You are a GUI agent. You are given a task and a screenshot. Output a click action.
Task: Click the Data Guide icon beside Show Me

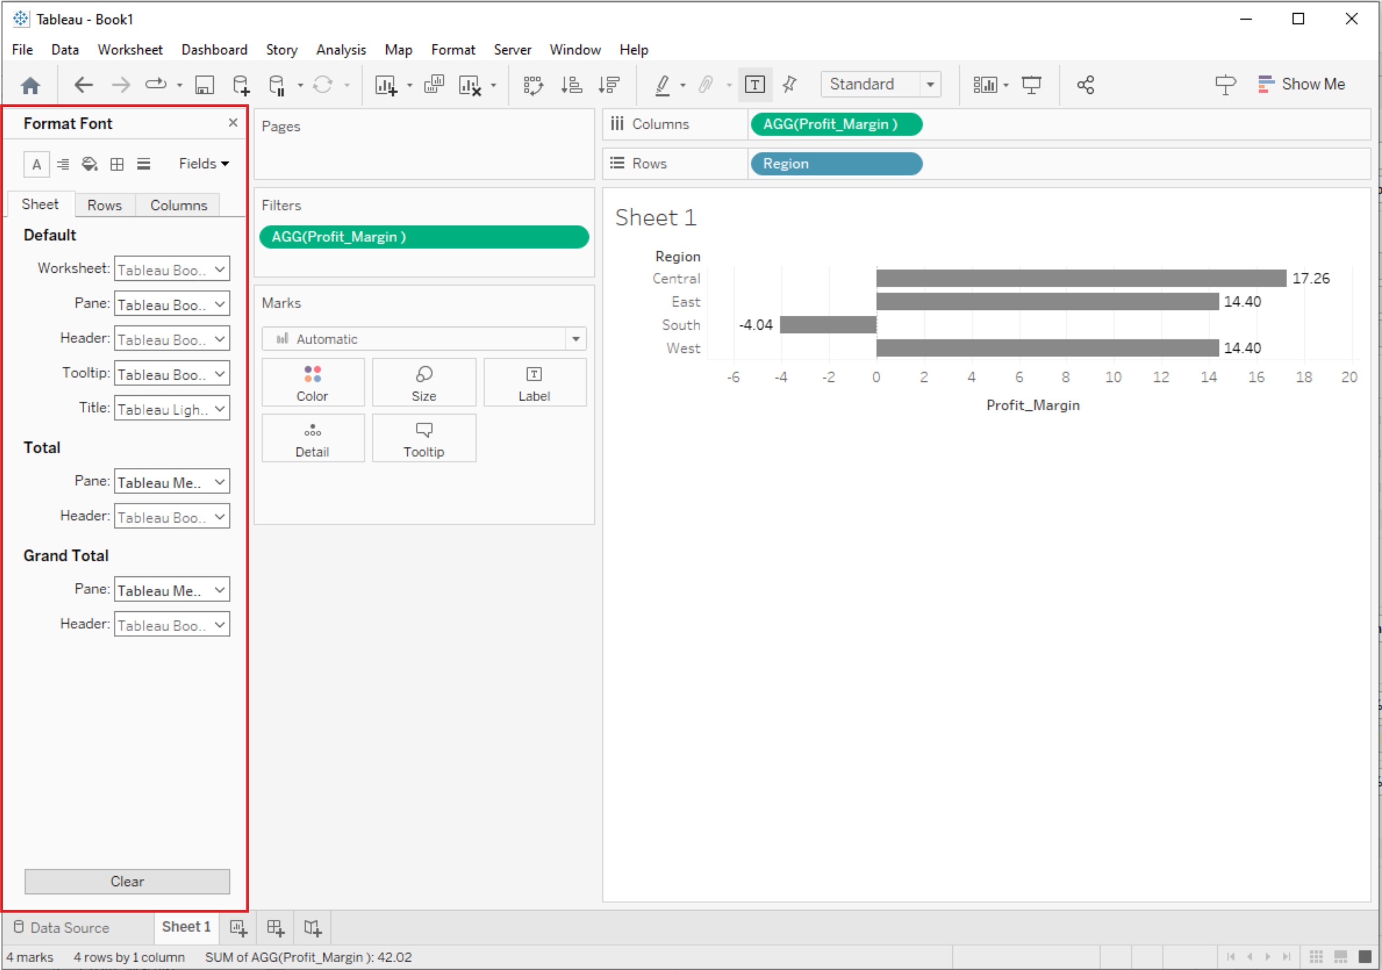pos(1225,85)
